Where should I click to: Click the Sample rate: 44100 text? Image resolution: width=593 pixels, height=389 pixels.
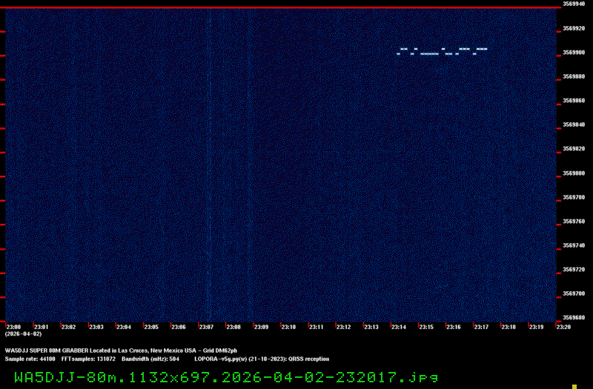pos(30,359)
